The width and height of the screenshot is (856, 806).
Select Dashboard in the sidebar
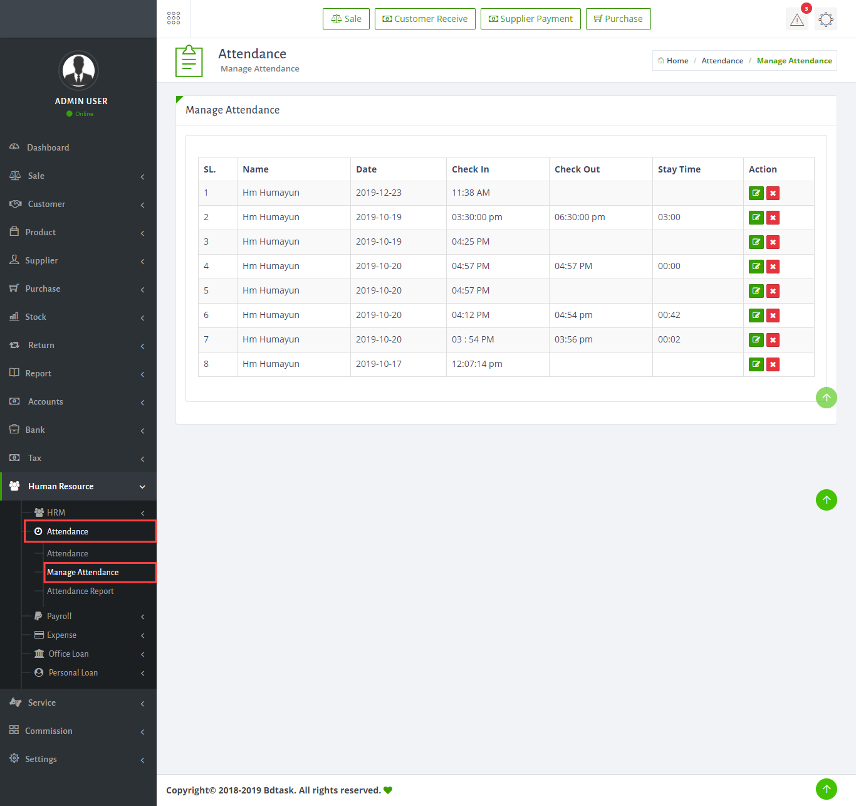tap(48, 148)
